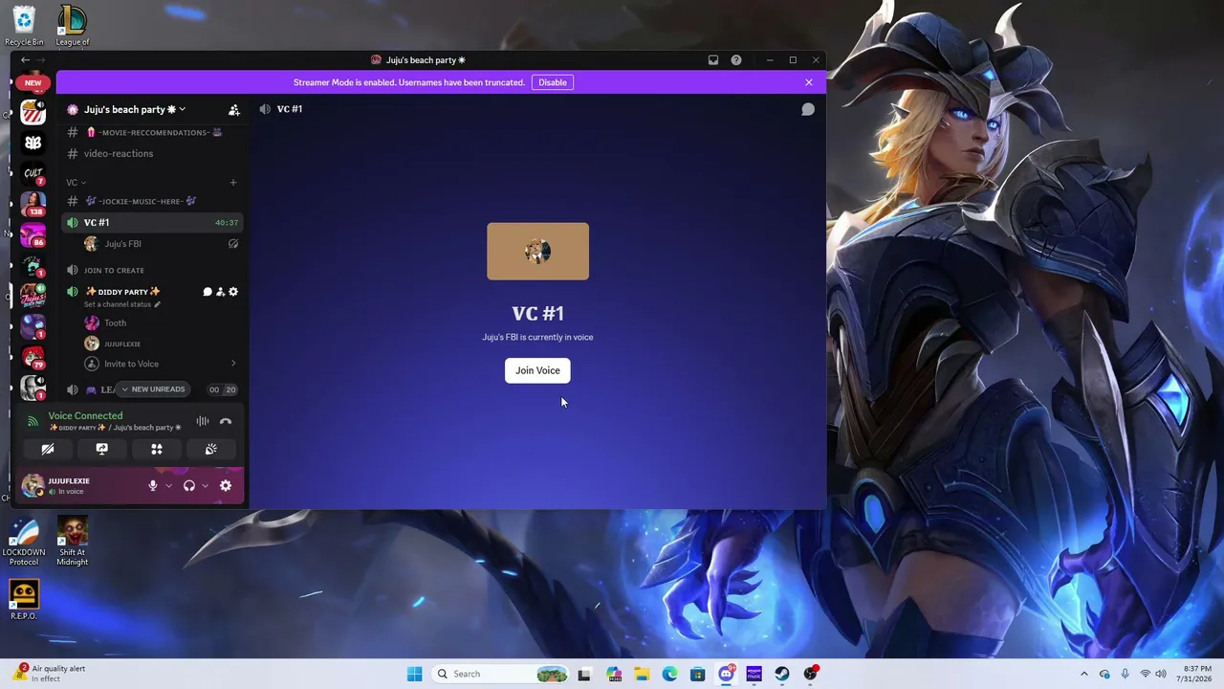
Task: Share your screen
Action: pos(102,449)
